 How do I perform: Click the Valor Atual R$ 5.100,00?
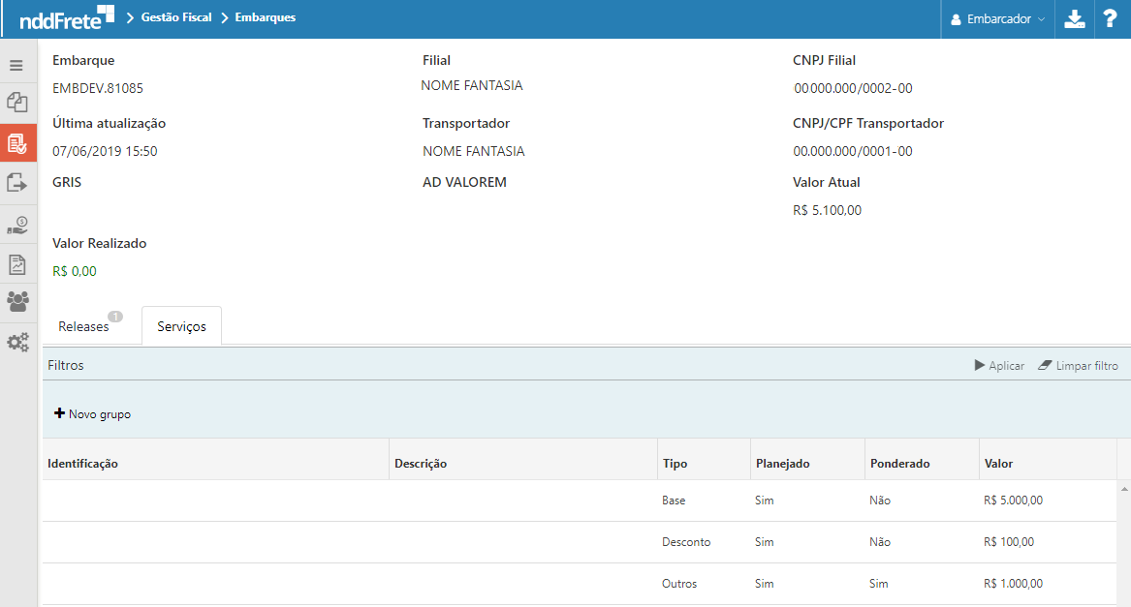point(827,210)
